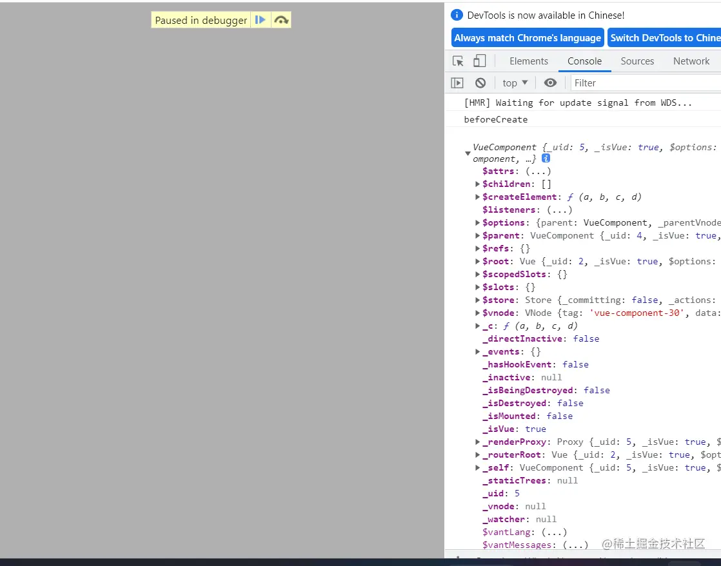Invoke the $vantMessages getter ellipsis

(x=575, y=545)
